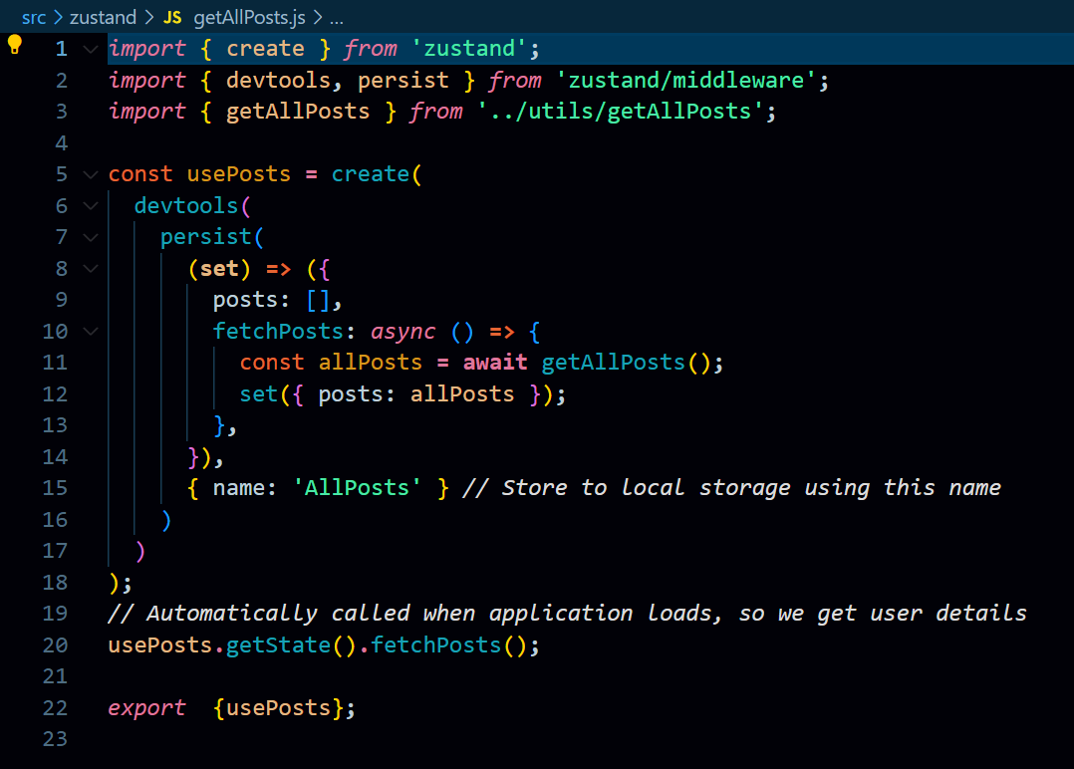Collapse the devtools call at line 6
This screenshot has height=769, width=1074.
[90, 206]
